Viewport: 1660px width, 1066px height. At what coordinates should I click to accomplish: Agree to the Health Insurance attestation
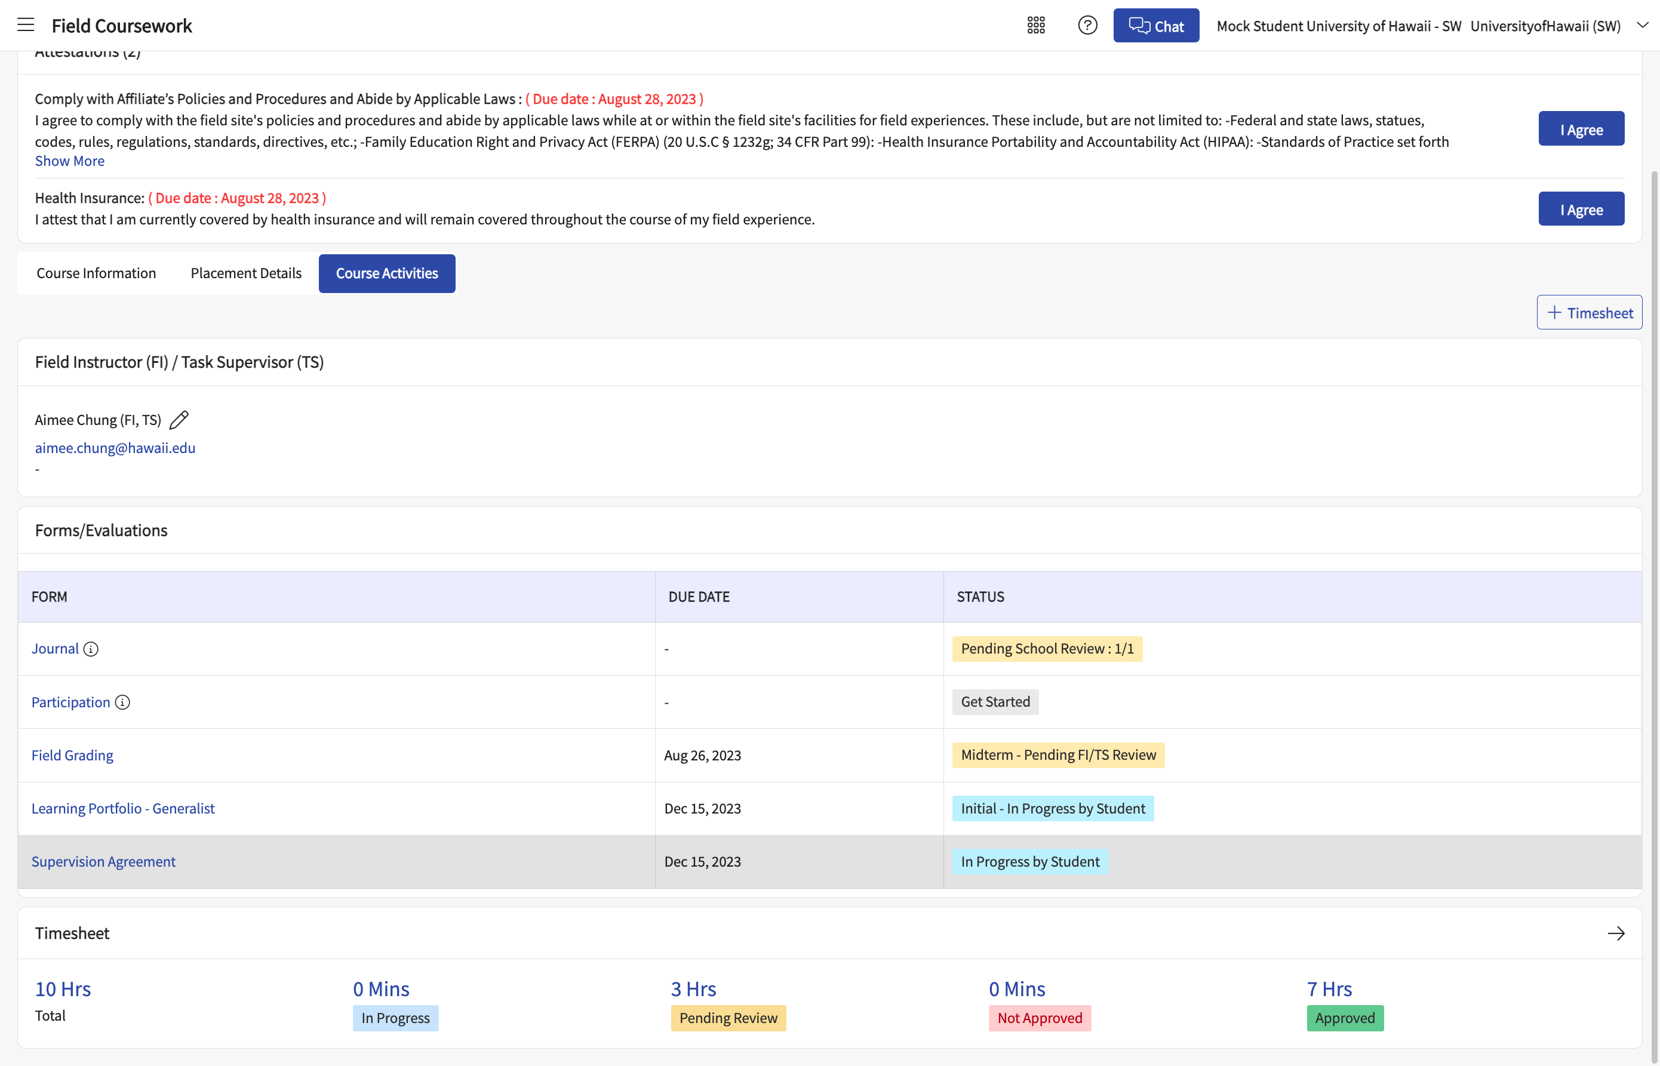[1581, 209]
